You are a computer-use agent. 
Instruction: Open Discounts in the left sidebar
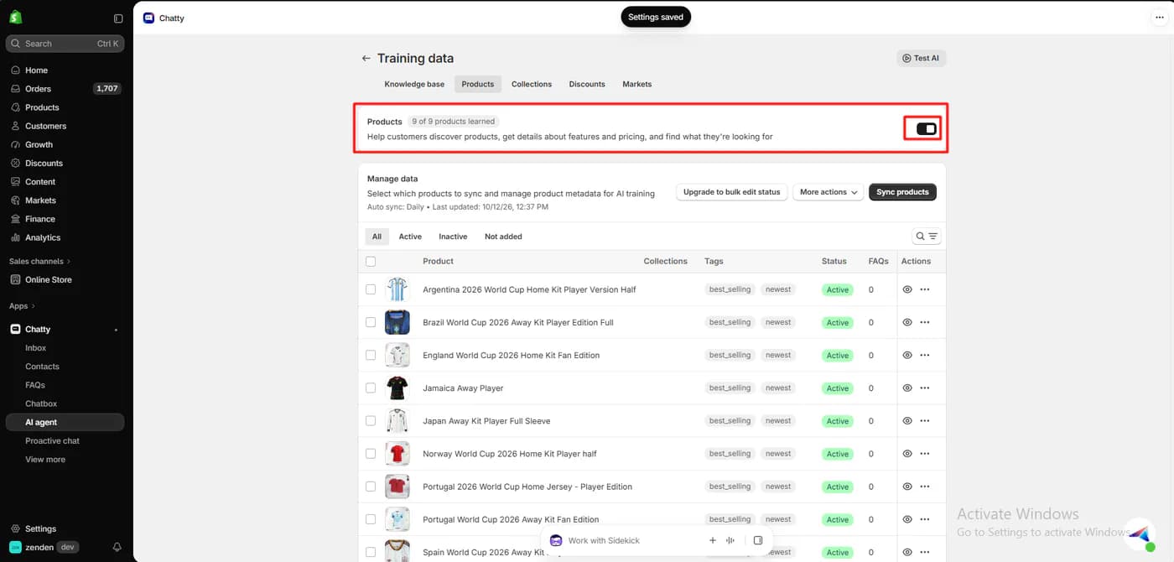[44, 164]
